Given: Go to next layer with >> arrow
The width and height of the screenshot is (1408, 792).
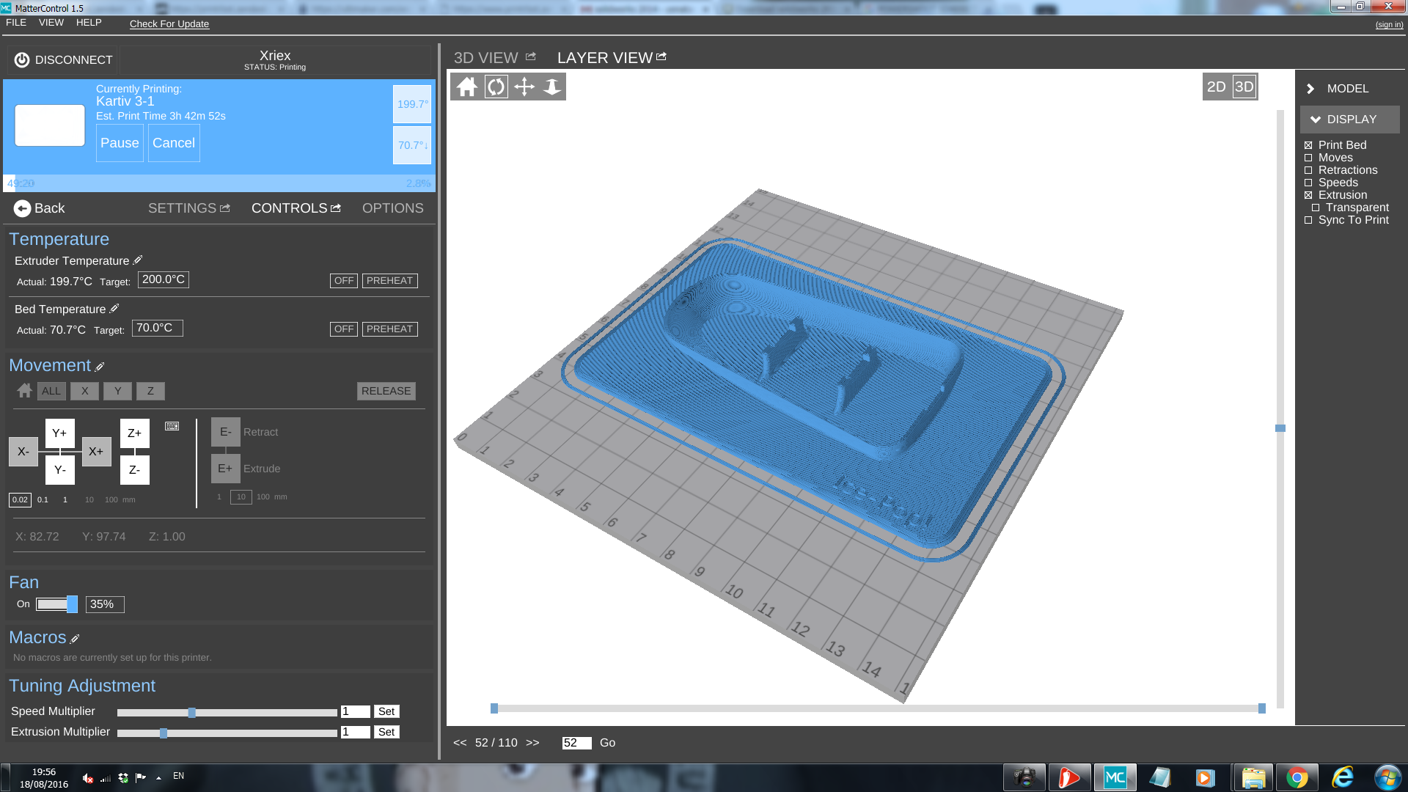Looking at the screenshot, I should 532,743.
